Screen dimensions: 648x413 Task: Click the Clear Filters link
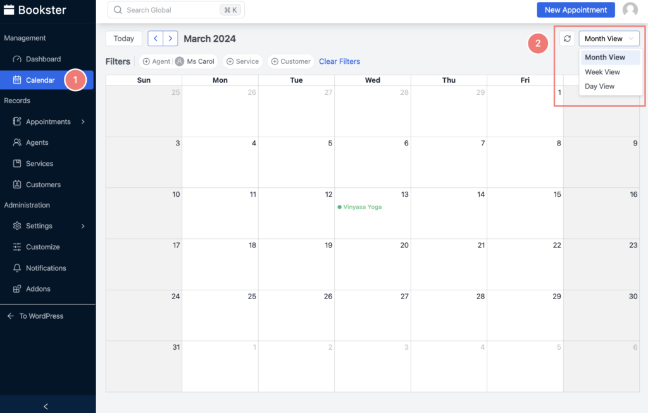339,61
